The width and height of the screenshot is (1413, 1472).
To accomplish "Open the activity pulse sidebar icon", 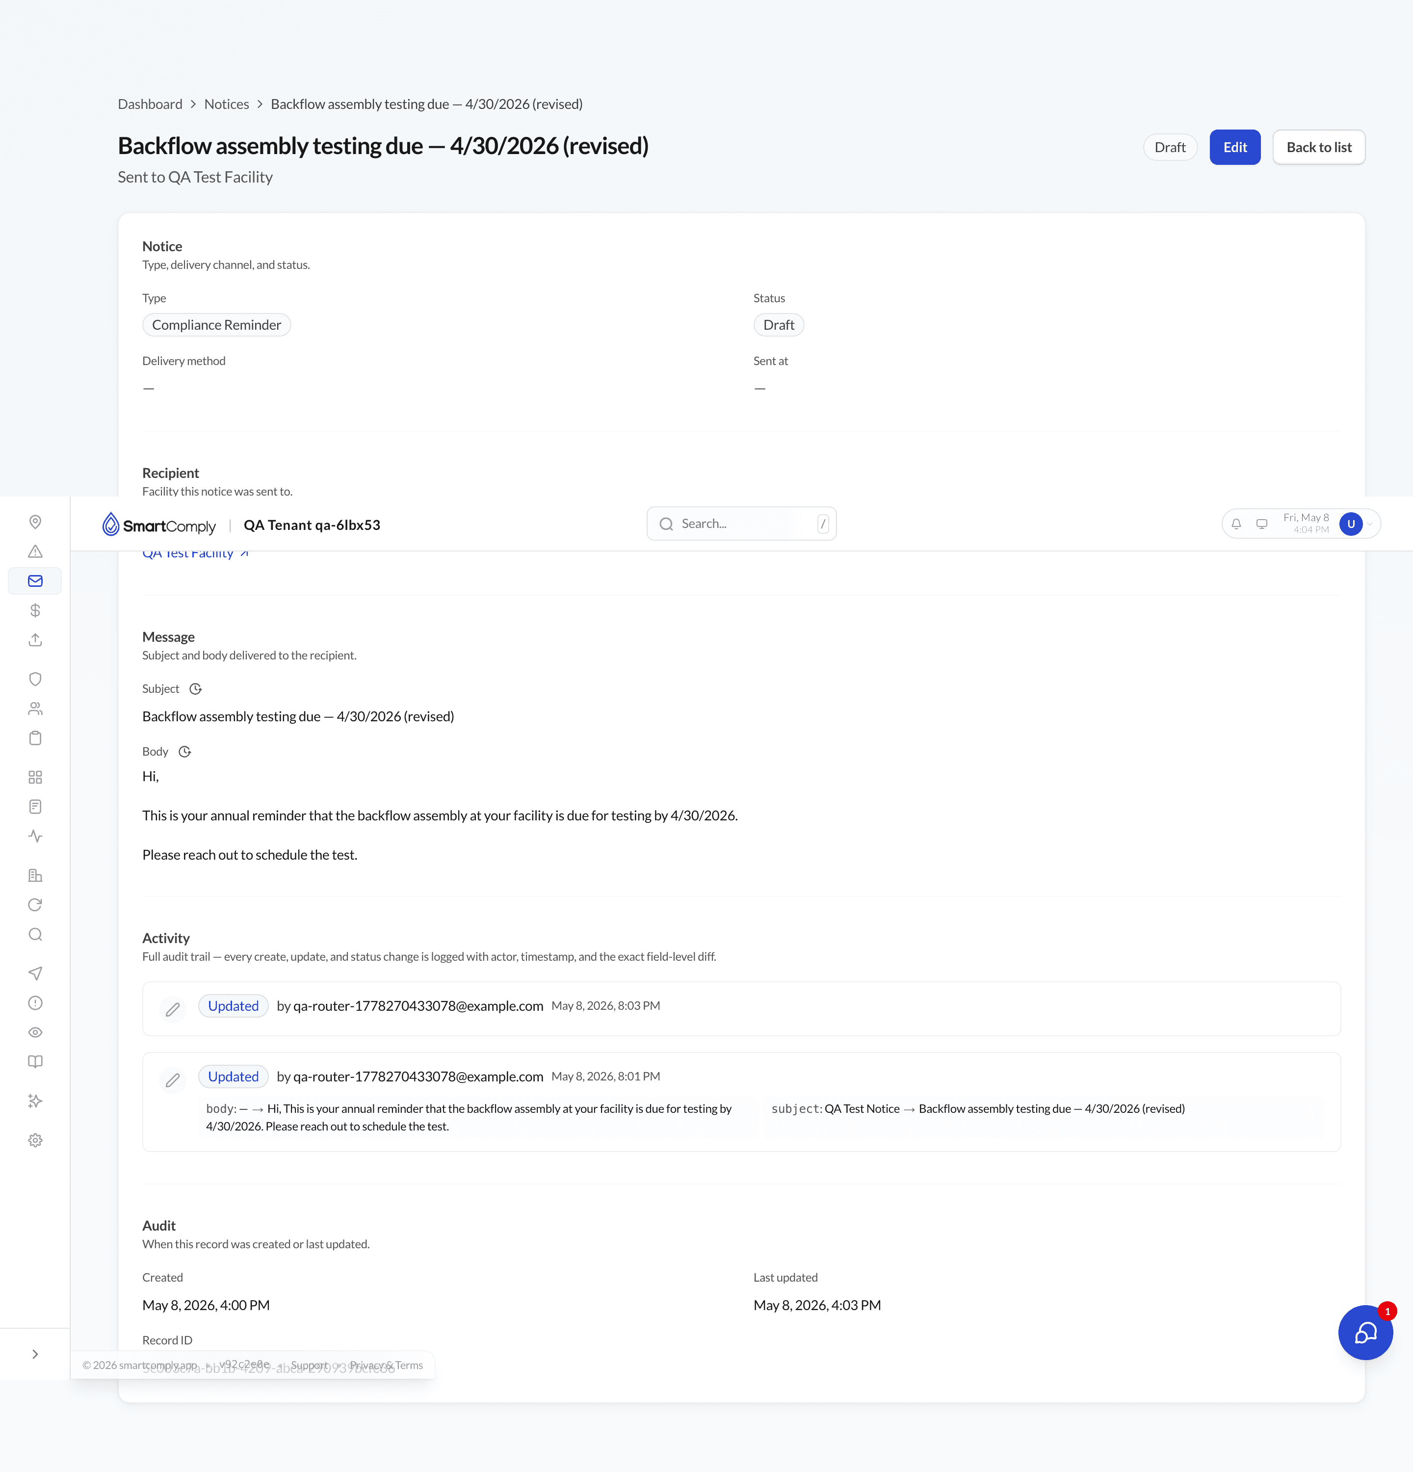I will tap(35, 837).
